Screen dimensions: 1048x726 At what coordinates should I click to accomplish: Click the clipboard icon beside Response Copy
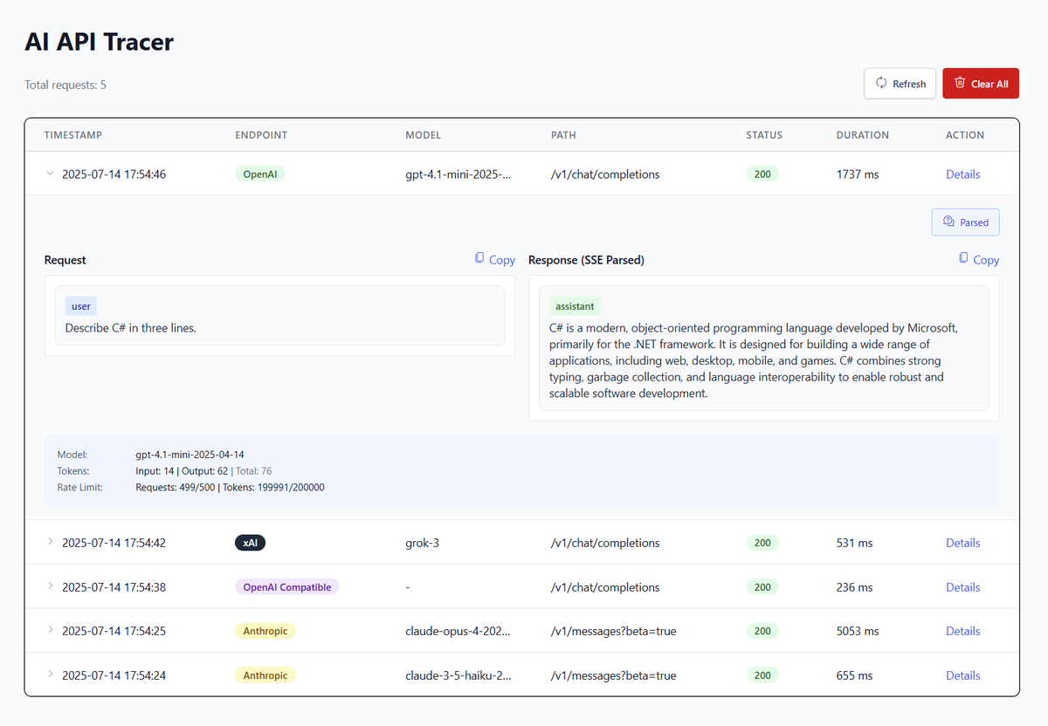963,258
